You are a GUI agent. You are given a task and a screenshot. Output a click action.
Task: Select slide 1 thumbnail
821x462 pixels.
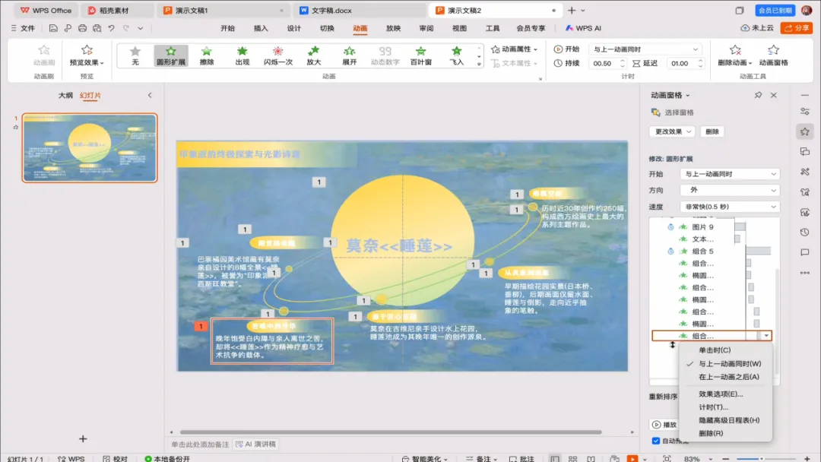90,148
